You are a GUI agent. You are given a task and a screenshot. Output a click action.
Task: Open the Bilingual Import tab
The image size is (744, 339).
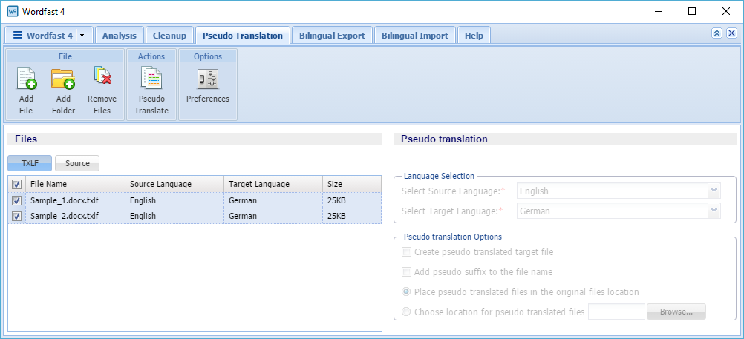415,36
